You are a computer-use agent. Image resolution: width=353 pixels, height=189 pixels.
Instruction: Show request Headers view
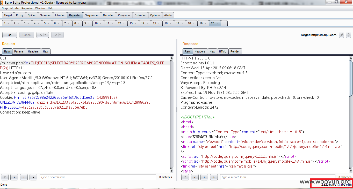coord(33,51)
